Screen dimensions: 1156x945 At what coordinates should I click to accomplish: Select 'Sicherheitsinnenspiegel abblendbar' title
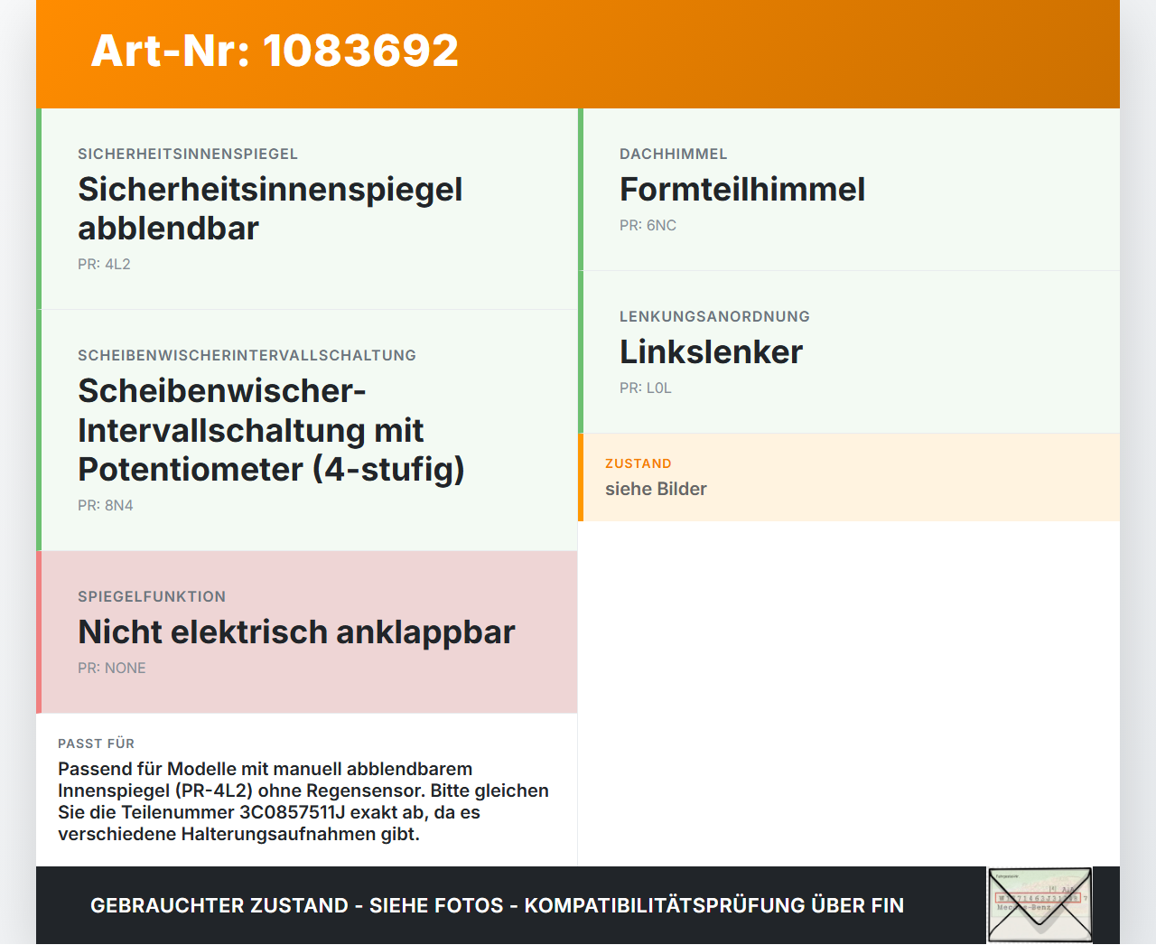pos(270,209)
